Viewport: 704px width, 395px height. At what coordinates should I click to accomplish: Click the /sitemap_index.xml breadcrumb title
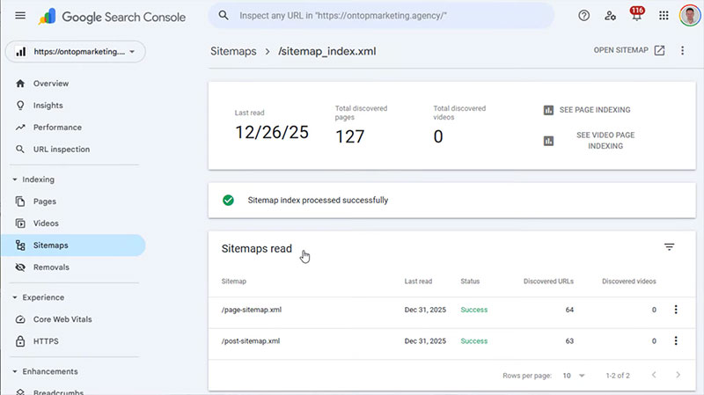tap(326, 51)
